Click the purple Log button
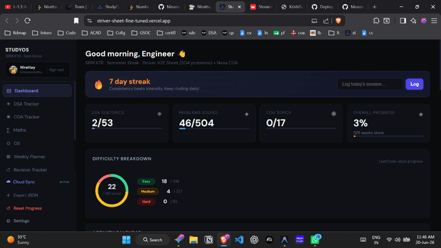Viewport: 441px width, 248px height. [414, 84]
